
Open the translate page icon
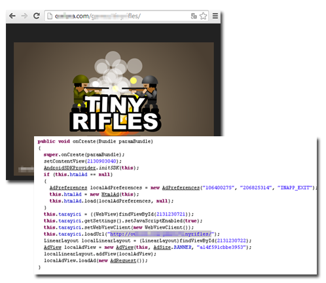(x=194, y=16)
